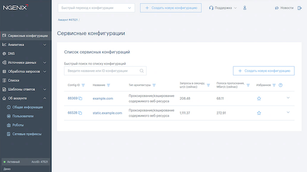
Task: Click the Общая информация info icon
Action: point(9,107)
